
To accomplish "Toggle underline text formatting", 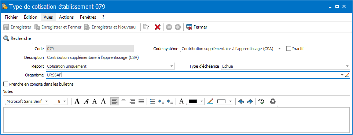I will tap(95, 102).
